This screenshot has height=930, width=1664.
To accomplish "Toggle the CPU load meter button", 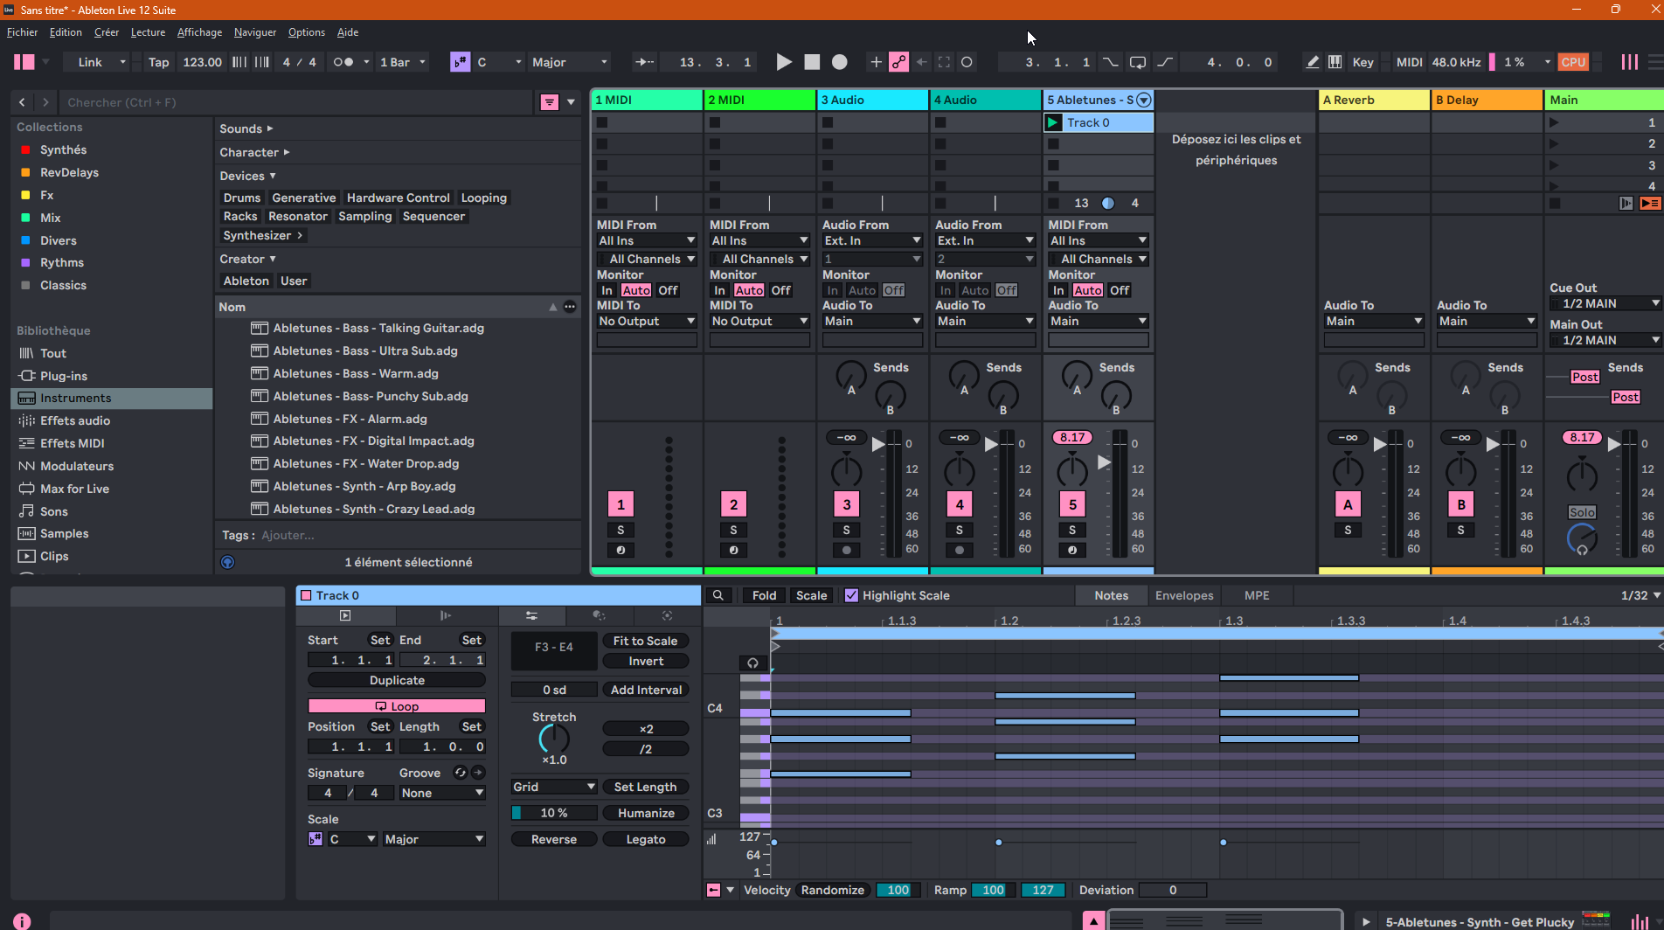I will [x=1573, y=62].
